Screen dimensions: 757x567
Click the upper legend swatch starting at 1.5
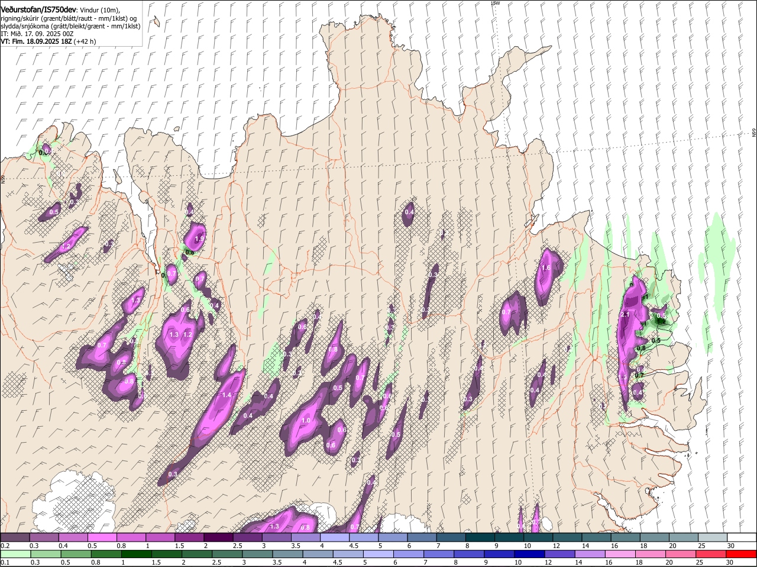coord(189,537)
